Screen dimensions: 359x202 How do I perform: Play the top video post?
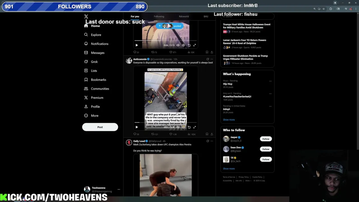[x=137, y=45]
